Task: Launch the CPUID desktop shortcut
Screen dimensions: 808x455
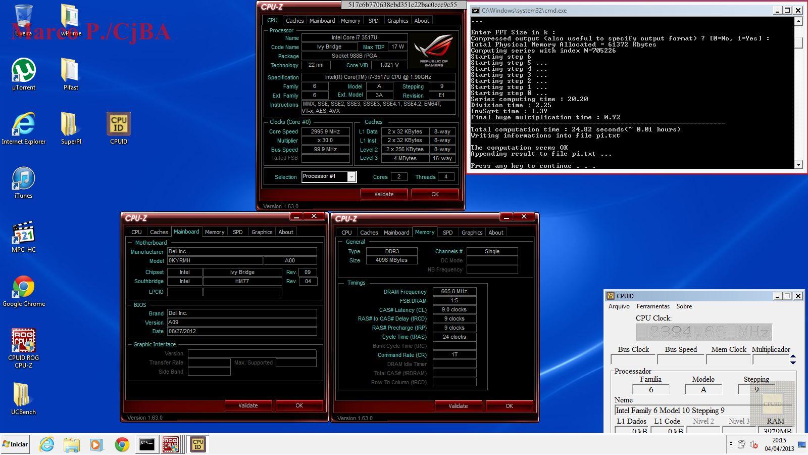Action: 119,129
